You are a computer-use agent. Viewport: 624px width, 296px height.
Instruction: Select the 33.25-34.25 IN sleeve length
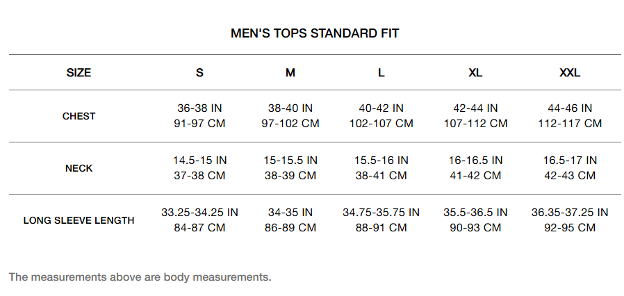tap(199, 213)
